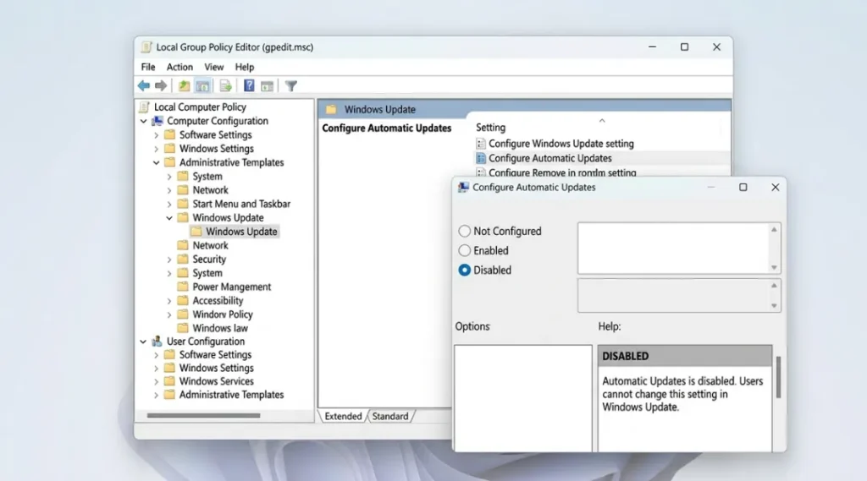Click the User Configuration node icon
Image resolution: width=867 pixels, height=481 pixels.
point(157,342)
